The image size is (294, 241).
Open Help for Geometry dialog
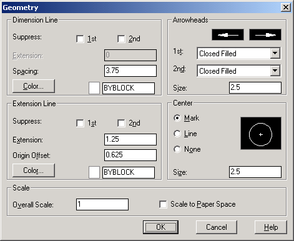[271, 227]
